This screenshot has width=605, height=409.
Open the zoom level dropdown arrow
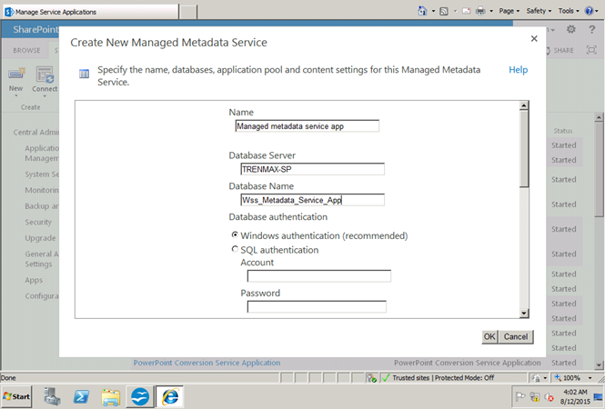point(590,378)
